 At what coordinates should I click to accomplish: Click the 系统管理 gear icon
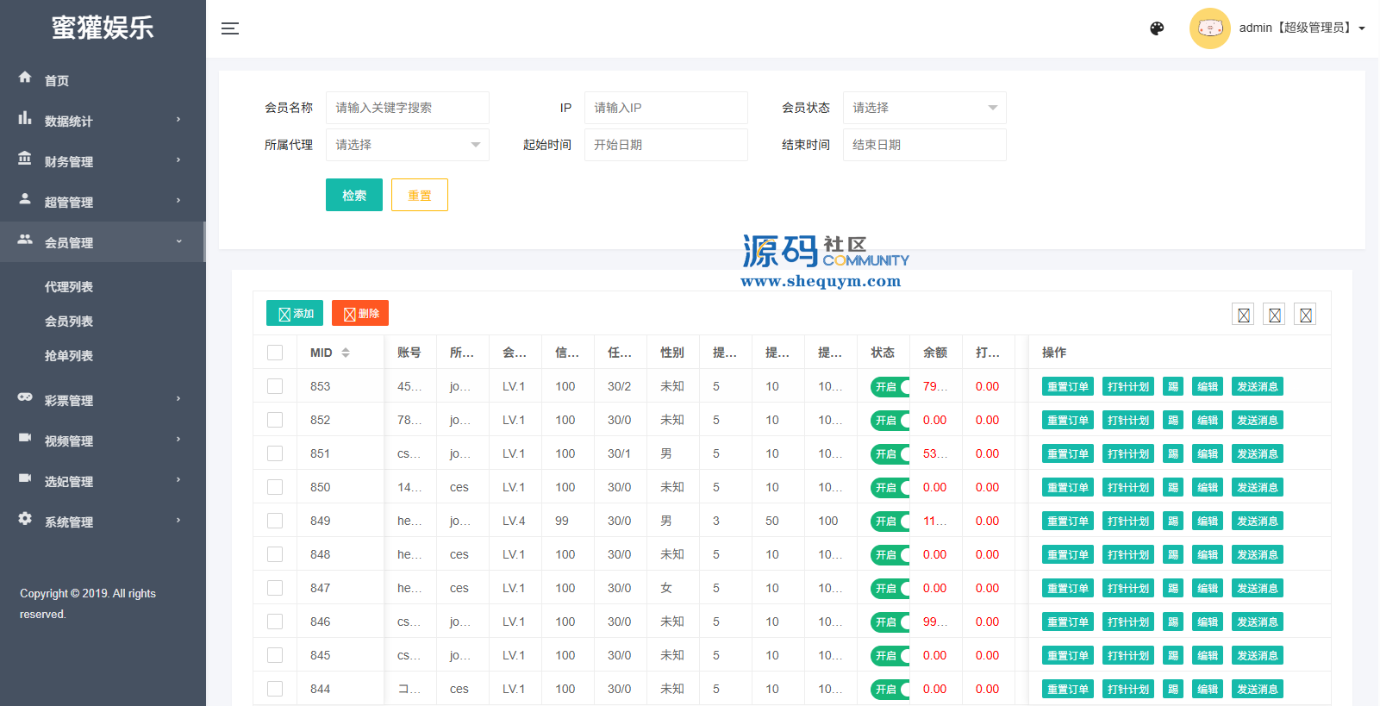[25, 519]
